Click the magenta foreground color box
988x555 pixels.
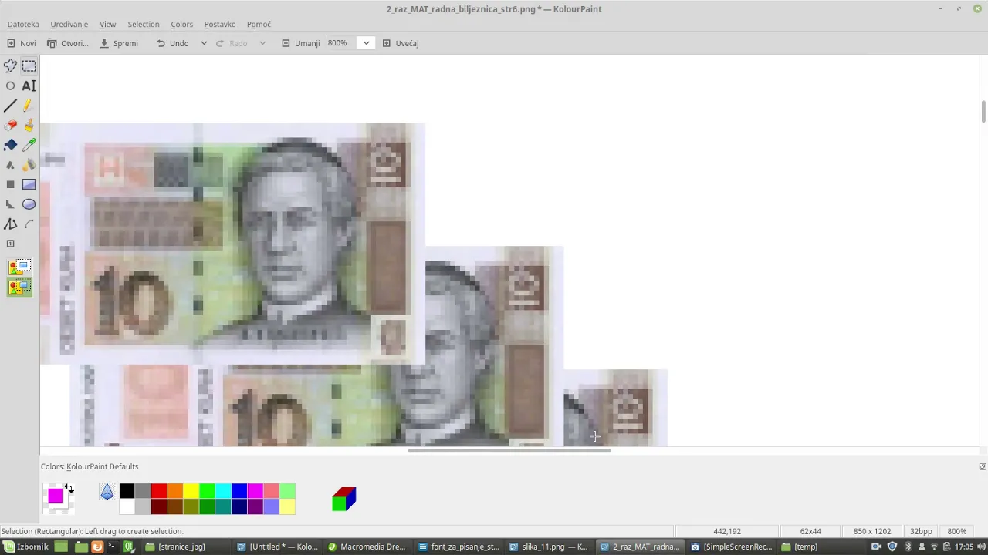click(x=55, y=496)
